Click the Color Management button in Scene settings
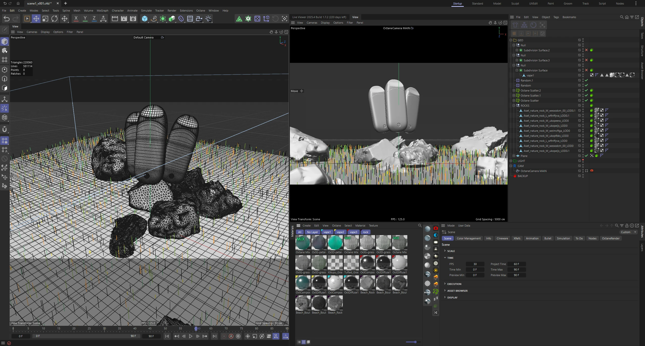The image size is (645, 346). (468, 238)
